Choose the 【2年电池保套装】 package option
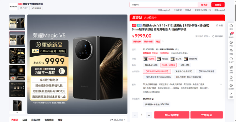 click(x=206, y=71)
